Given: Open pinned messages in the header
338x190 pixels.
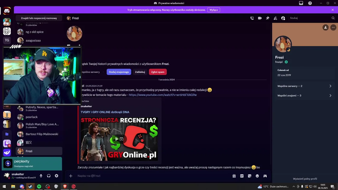Looking at the screenshot, I should (x=267, y=18).
